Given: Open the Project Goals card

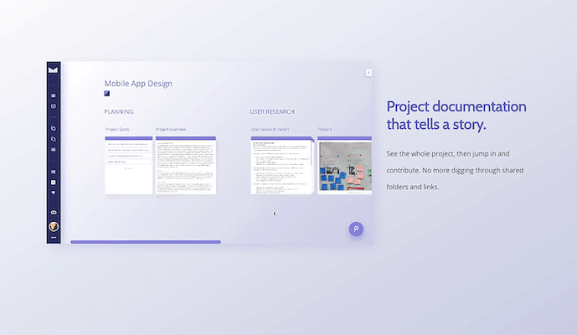Looking at the screenshot, I should 128,164.
